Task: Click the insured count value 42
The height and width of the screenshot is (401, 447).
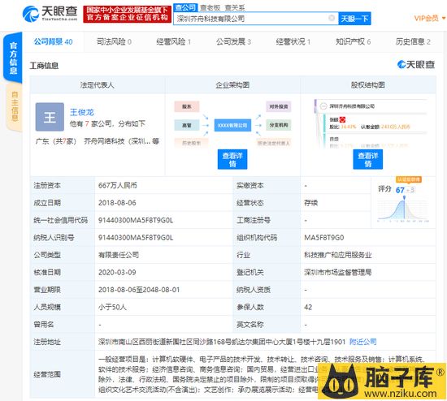Action: click(x=308, y=307)
